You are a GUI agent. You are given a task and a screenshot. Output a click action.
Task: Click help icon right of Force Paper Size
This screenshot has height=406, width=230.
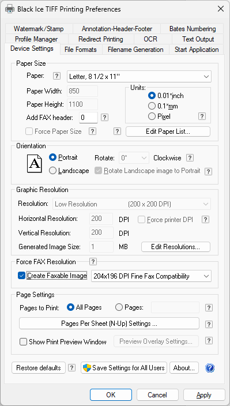tap(92, 131)
